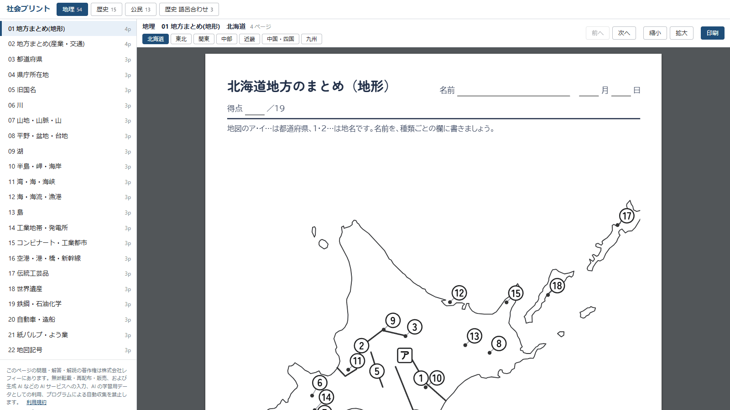Open 03 都道府県 worksheet
Viewport: 730px width, 410px height.
pos(68,59)
